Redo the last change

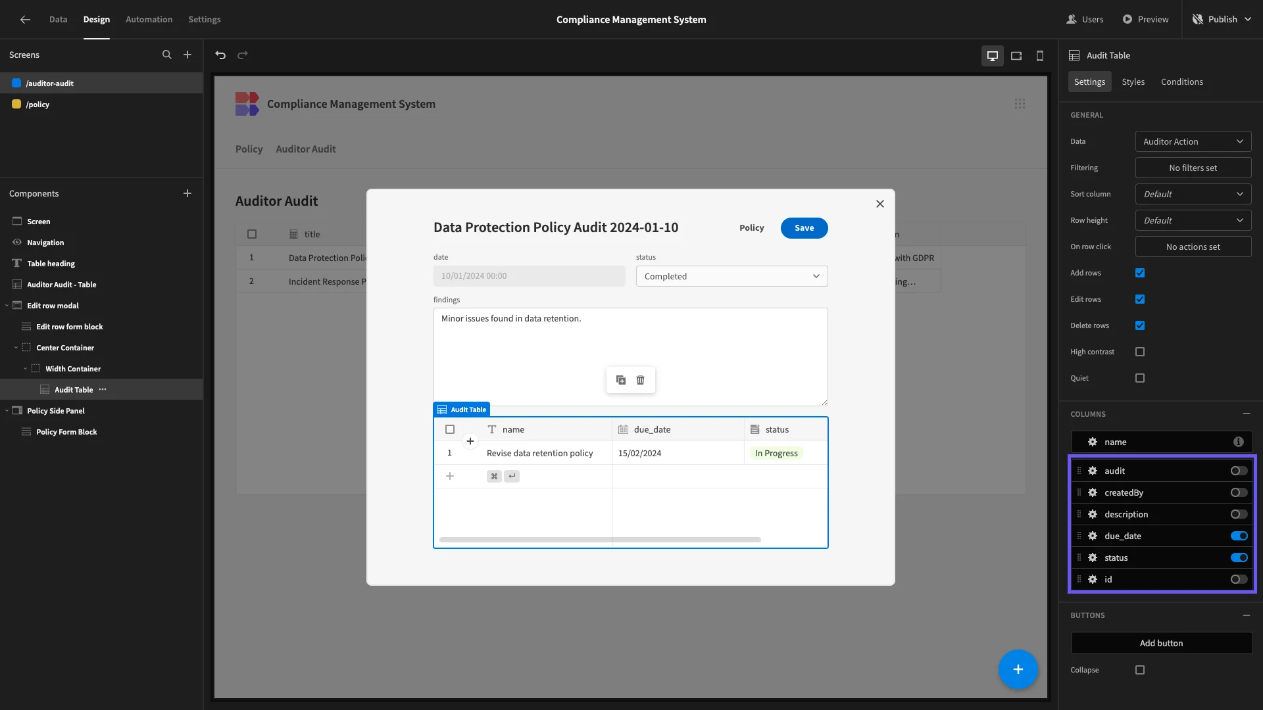click(x=243, y=55)
